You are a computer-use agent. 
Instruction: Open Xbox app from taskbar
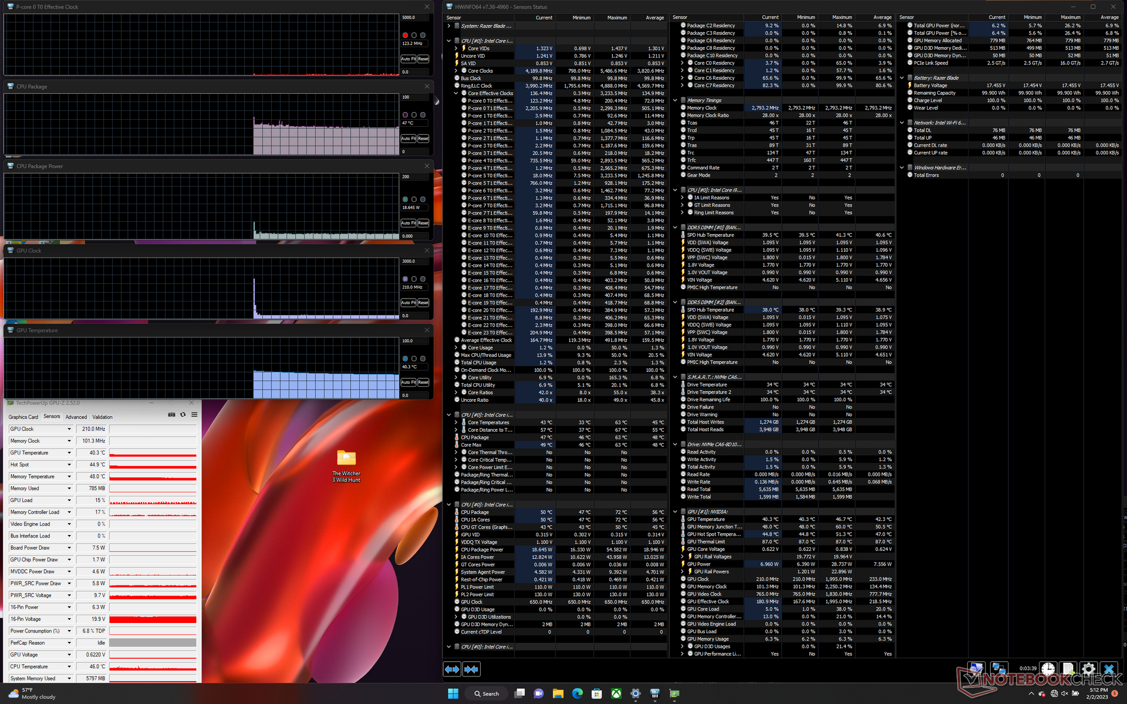616,693
